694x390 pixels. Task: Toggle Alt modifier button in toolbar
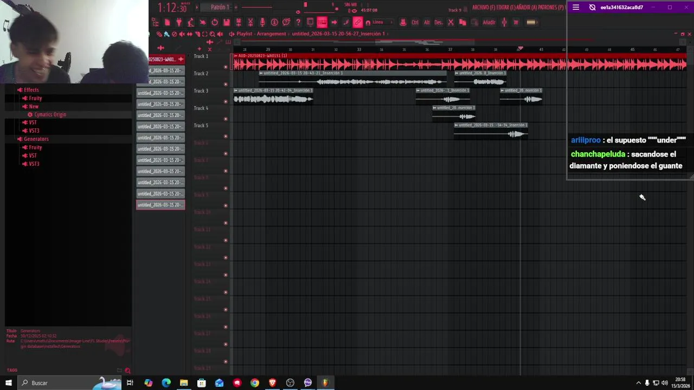click(427, 22)
